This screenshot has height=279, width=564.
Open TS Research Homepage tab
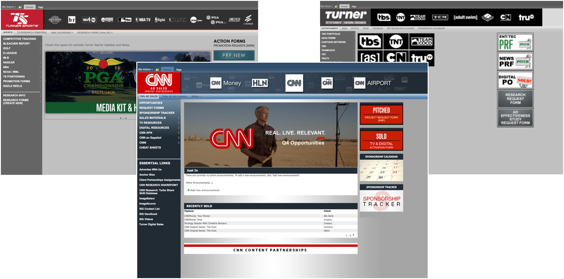32,32
